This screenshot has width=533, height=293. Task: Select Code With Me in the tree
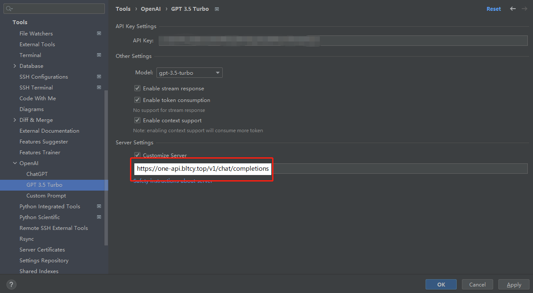tap(38, 98)
